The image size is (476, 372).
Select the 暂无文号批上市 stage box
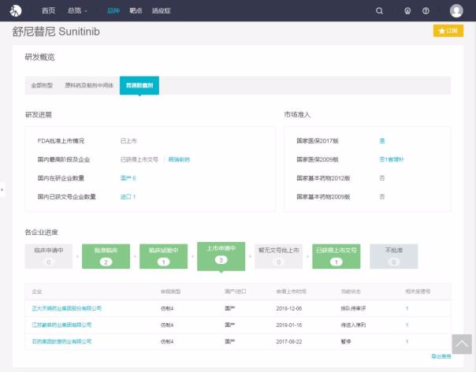(279, 256)
